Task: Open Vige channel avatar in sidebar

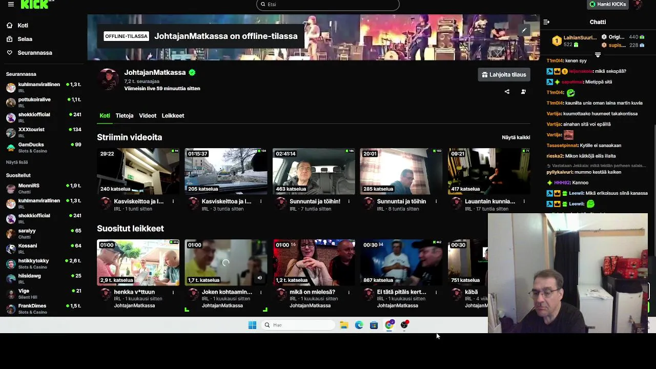Action: point(11,294)
